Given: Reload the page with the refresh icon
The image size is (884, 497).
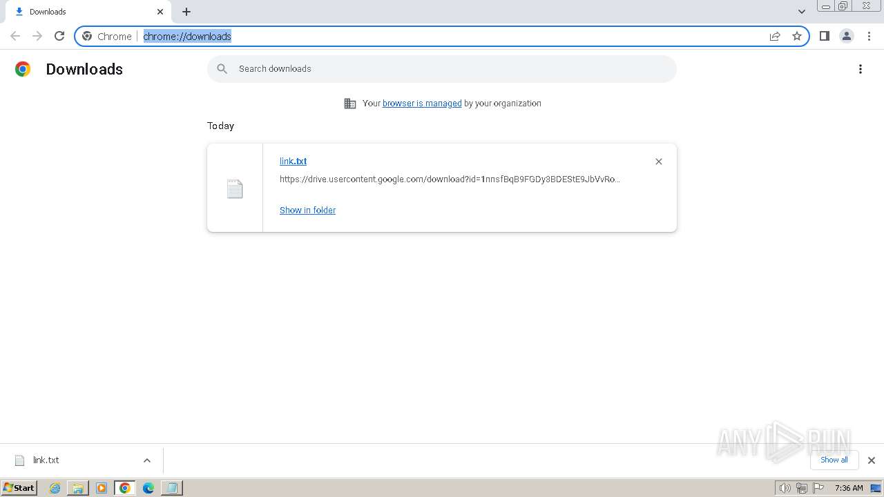Looking at the screenshot, I should pyautogui.click(x=59, y=36).
